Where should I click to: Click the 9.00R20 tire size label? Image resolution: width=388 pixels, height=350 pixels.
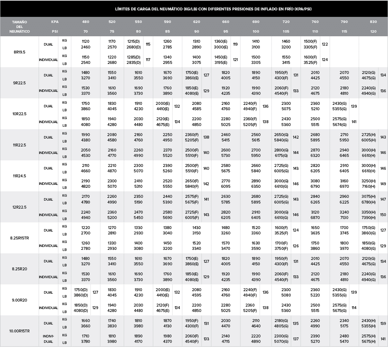point(19,300)
